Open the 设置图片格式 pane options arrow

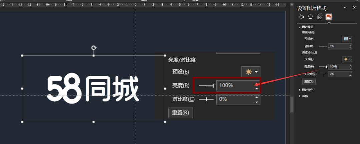tap(345, 8)
